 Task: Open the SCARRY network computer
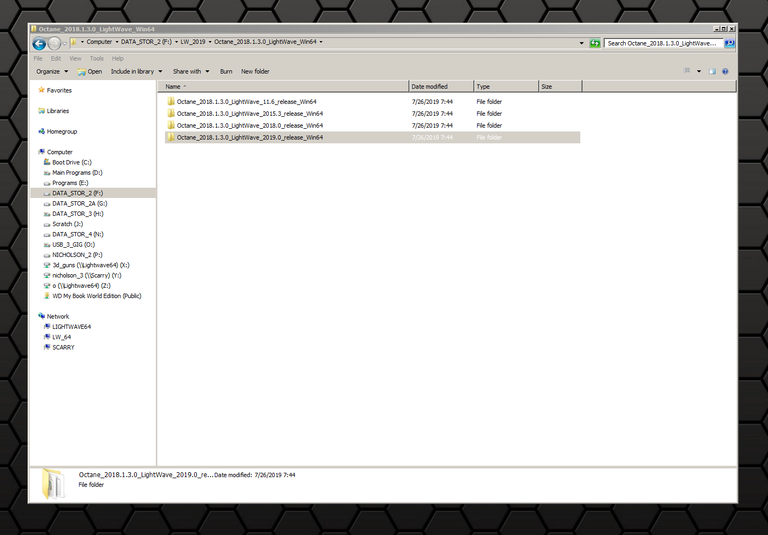coord(63,347)
